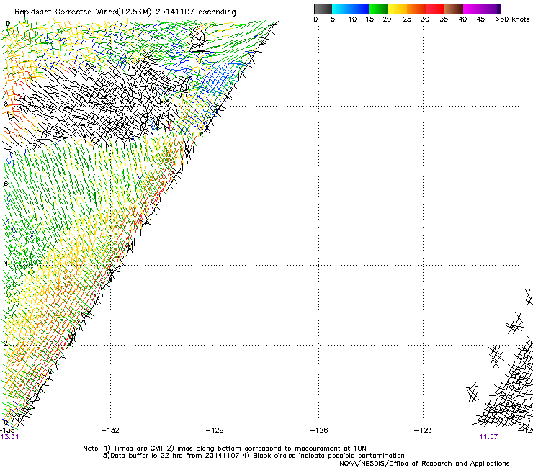Click the purple time stamp 11:57
Image resolution: width=533 pixels, height=468 pixels.
pos(488,437)
